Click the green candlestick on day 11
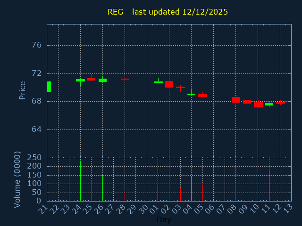Viewport: 302px width, 226px height. [x=269, y=104]
